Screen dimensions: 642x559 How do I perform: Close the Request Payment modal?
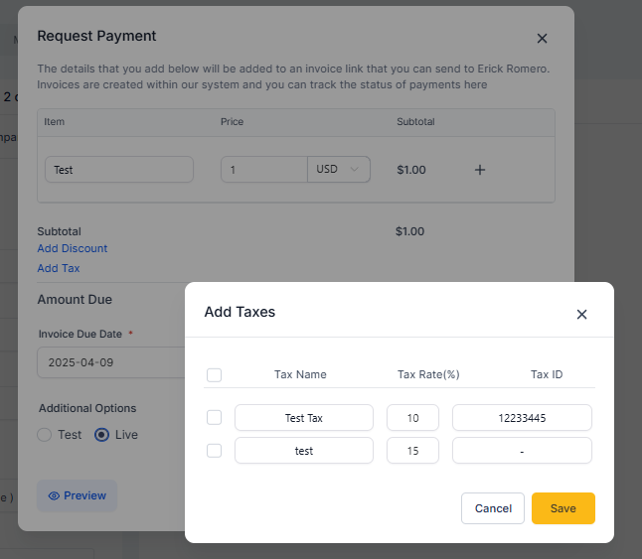pos(542,38)
